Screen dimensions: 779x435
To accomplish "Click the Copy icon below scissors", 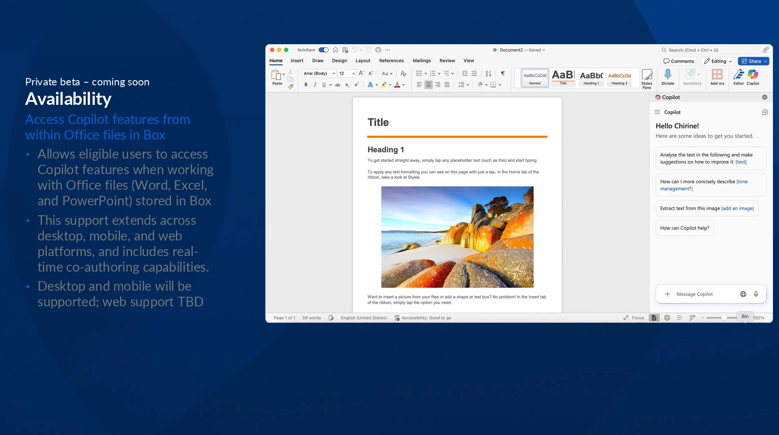I will 290,79.
